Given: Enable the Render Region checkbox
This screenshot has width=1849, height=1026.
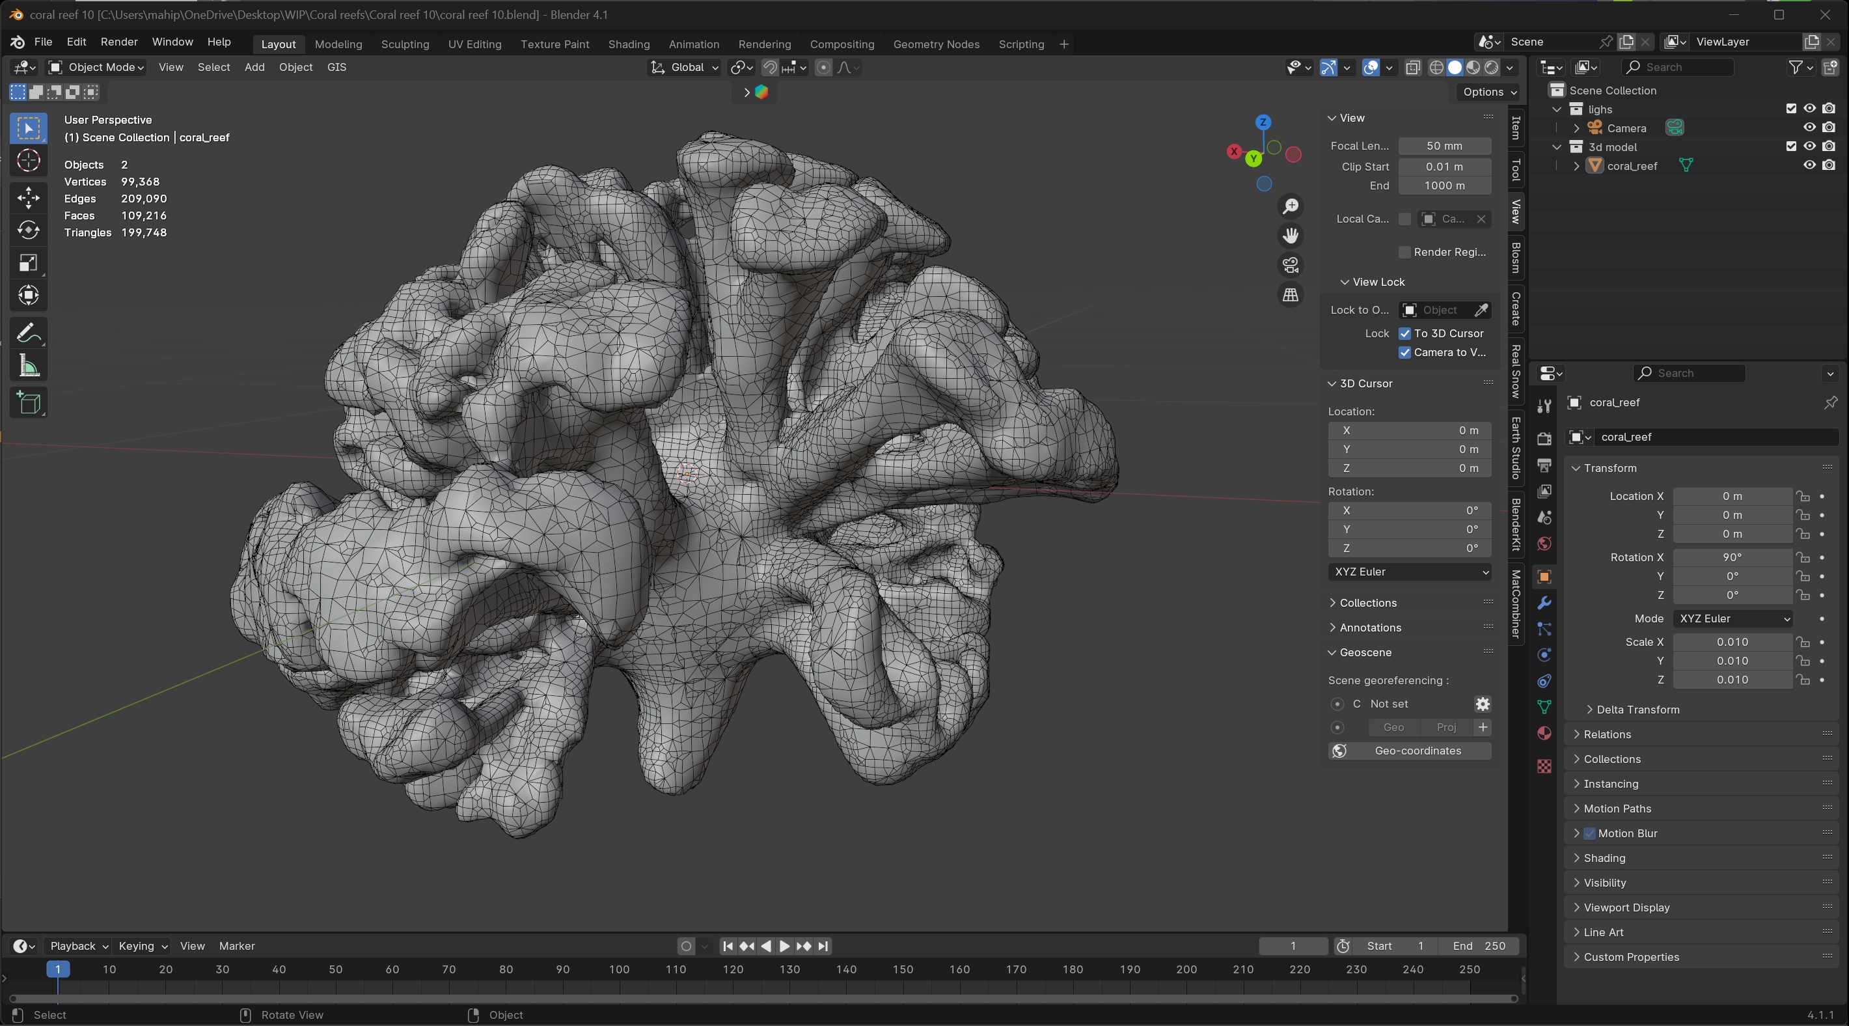Looking at the screenshot, I should pos(1404,252).
